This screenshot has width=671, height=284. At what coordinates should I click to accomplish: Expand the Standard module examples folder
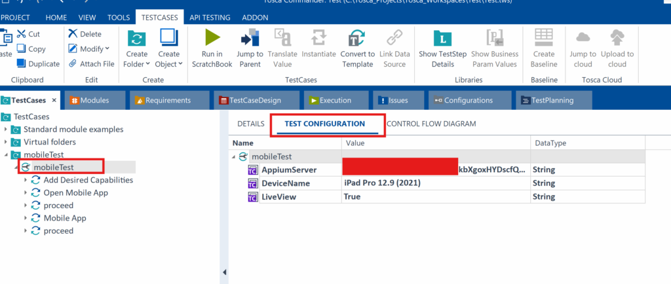(x=5, y=130)
